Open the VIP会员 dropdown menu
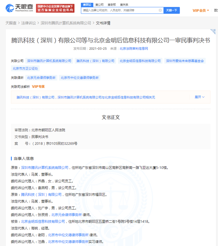This screenshot has width=218, height=246. click(x=200, y=11)
